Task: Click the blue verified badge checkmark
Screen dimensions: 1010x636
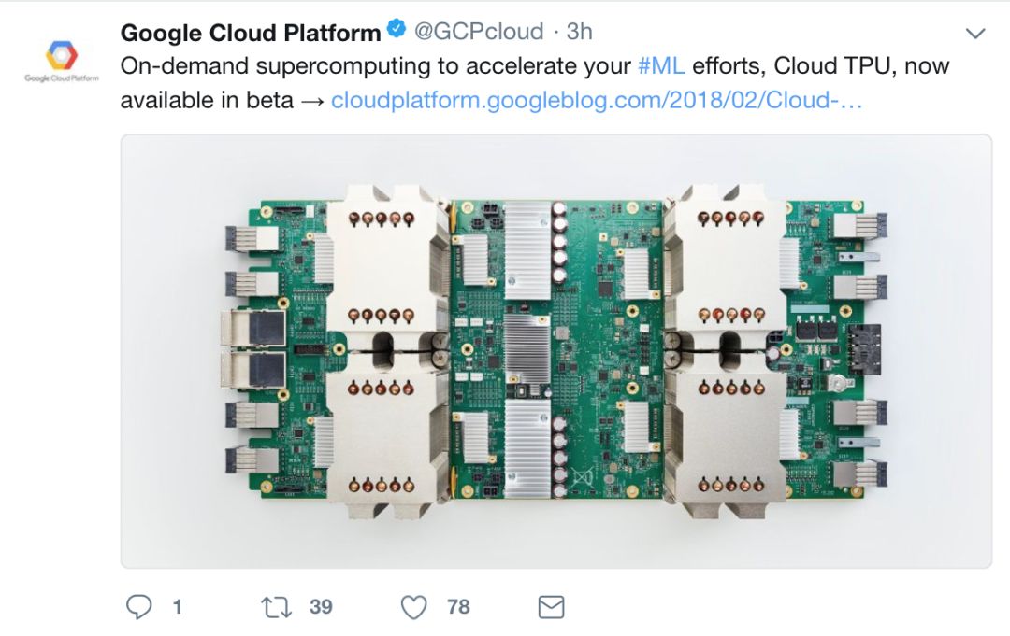Action: pos(397,31)
